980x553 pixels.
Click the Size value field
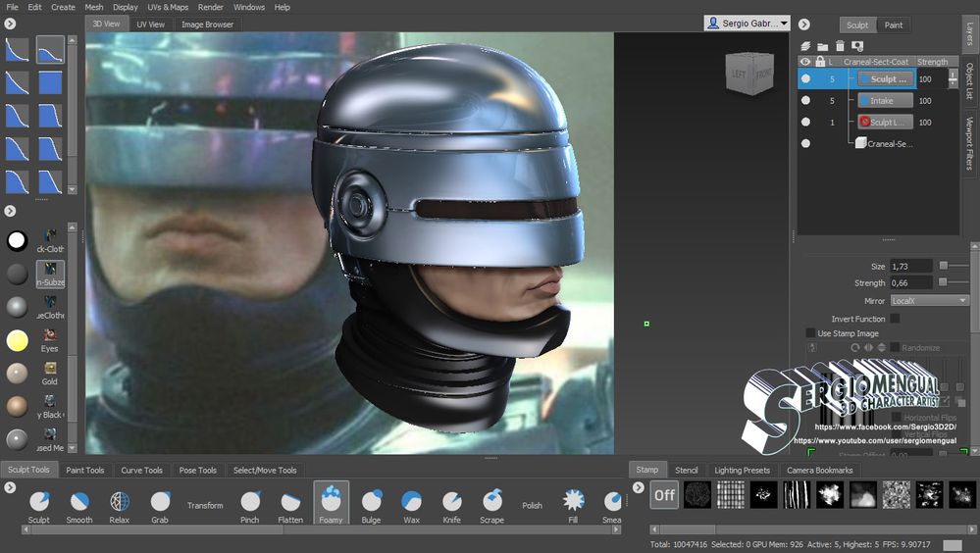pos(911,266)
